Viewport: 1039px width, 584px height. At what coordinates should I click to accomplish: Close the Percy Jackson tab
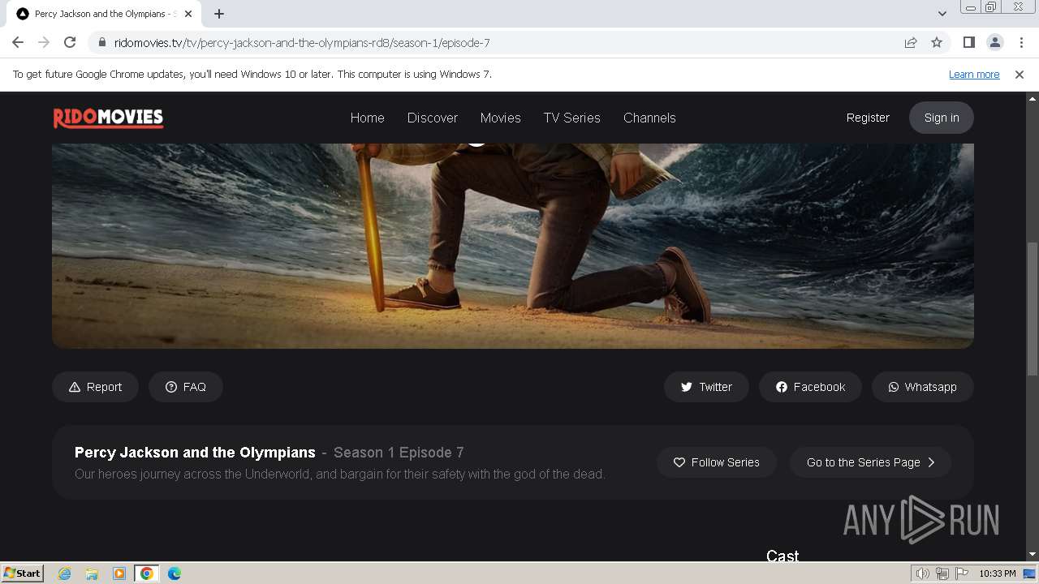tap(190, 14)
